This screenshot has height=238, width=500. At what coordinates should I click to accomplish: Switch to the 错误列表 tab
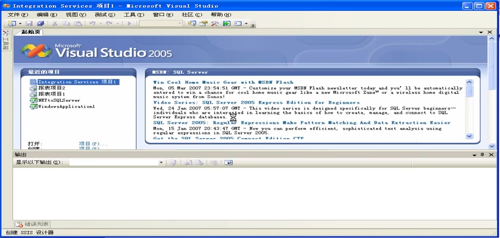[x=32, y=224]
